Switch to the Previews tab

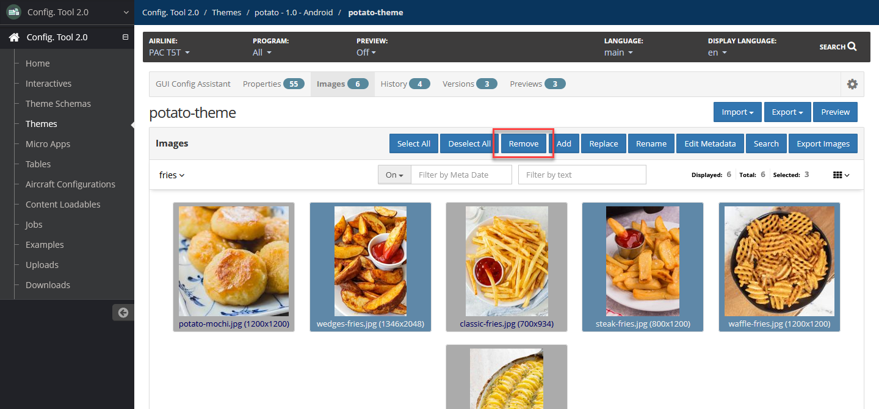click(537, 84)
